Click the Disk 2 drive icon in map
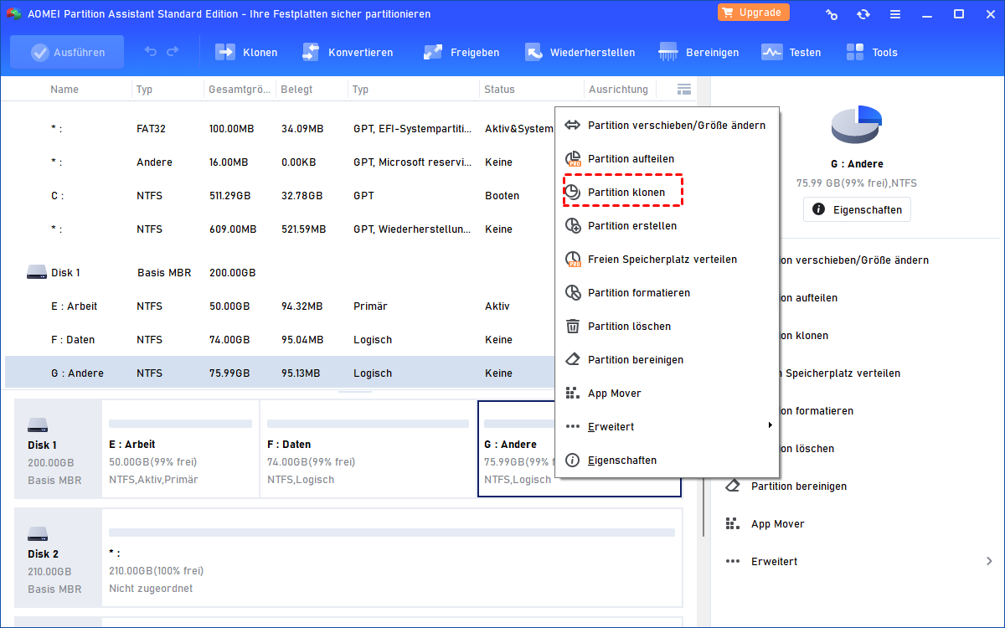Screen dimensions: 1005x628 38,533
